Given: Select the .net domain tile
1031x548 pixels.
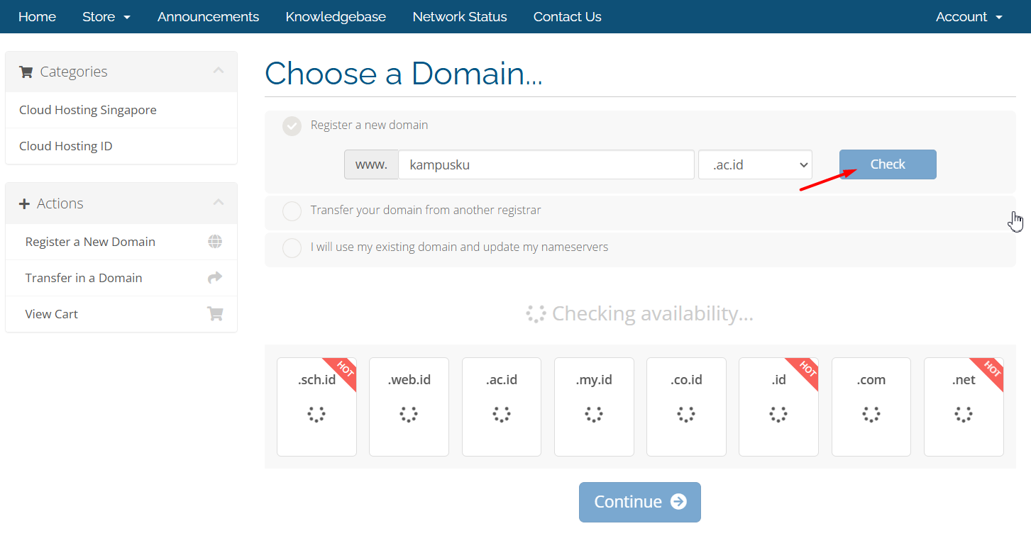Looking at the screenshot, I should pos(964,406).
